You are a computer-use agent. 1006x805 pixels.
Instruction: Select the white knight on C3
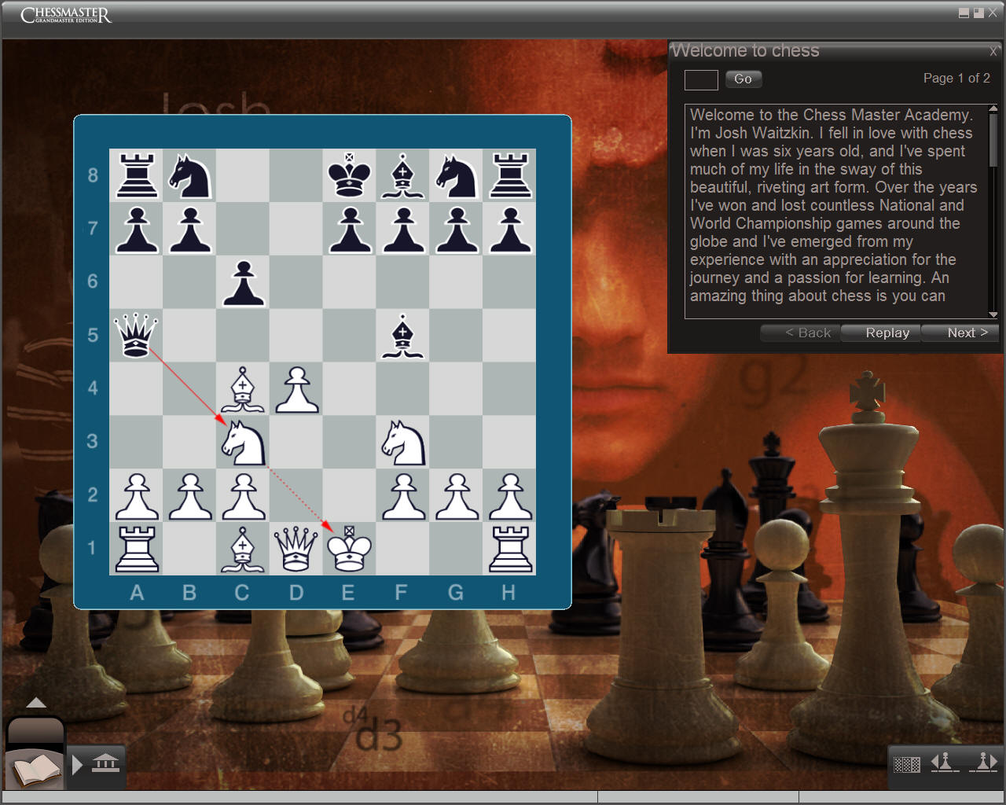click(x=244, y=443)
